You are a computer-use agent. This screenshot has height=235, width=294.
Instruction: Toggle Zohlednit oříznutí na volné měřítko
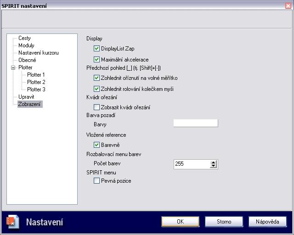point(96,78)
